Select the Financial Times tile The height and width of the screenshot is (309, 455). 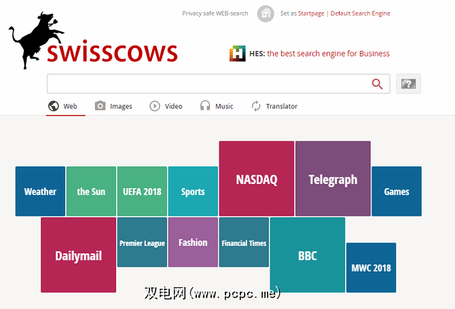click(x=244, y=242)
